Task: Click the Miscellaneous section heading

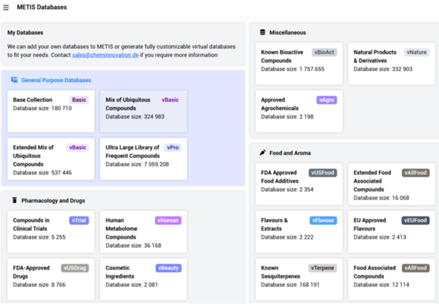Action: 288,32
